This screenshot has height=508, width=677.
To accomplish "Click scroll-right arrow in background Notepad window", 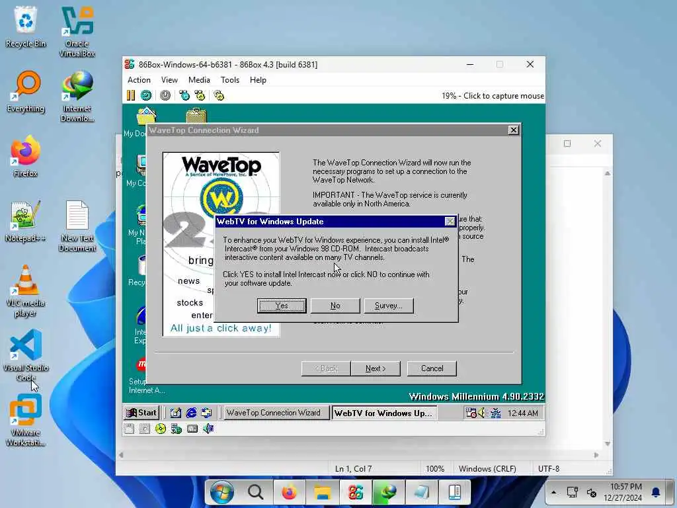I will click(597, 455).
